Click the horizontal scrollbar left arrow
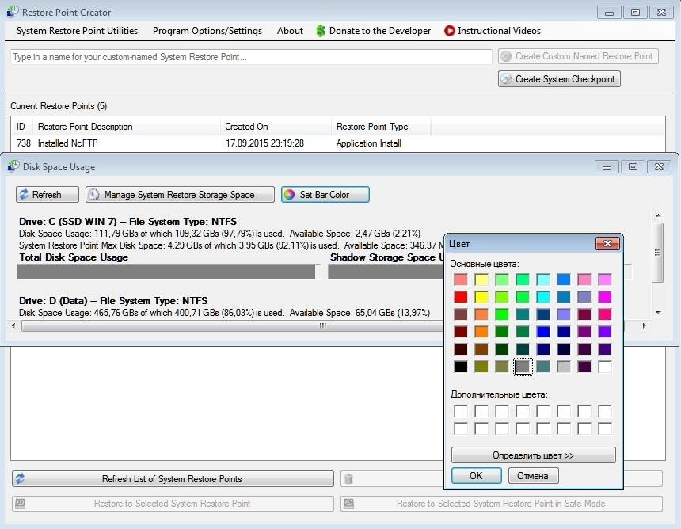 tap(13, 325)
